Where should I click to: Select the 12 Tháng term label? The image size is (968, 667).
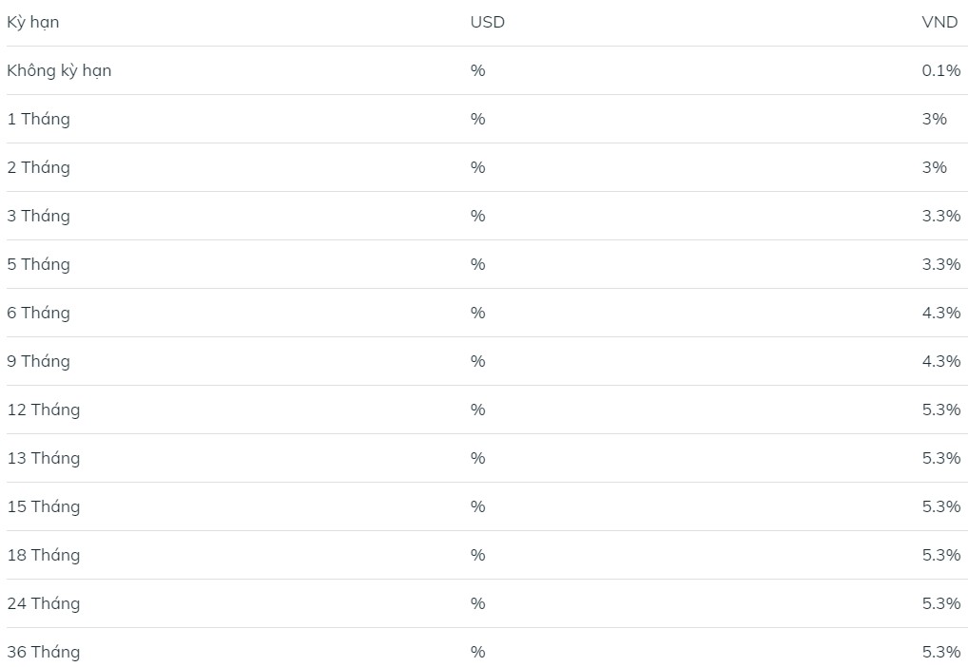(x=43, y=410)
